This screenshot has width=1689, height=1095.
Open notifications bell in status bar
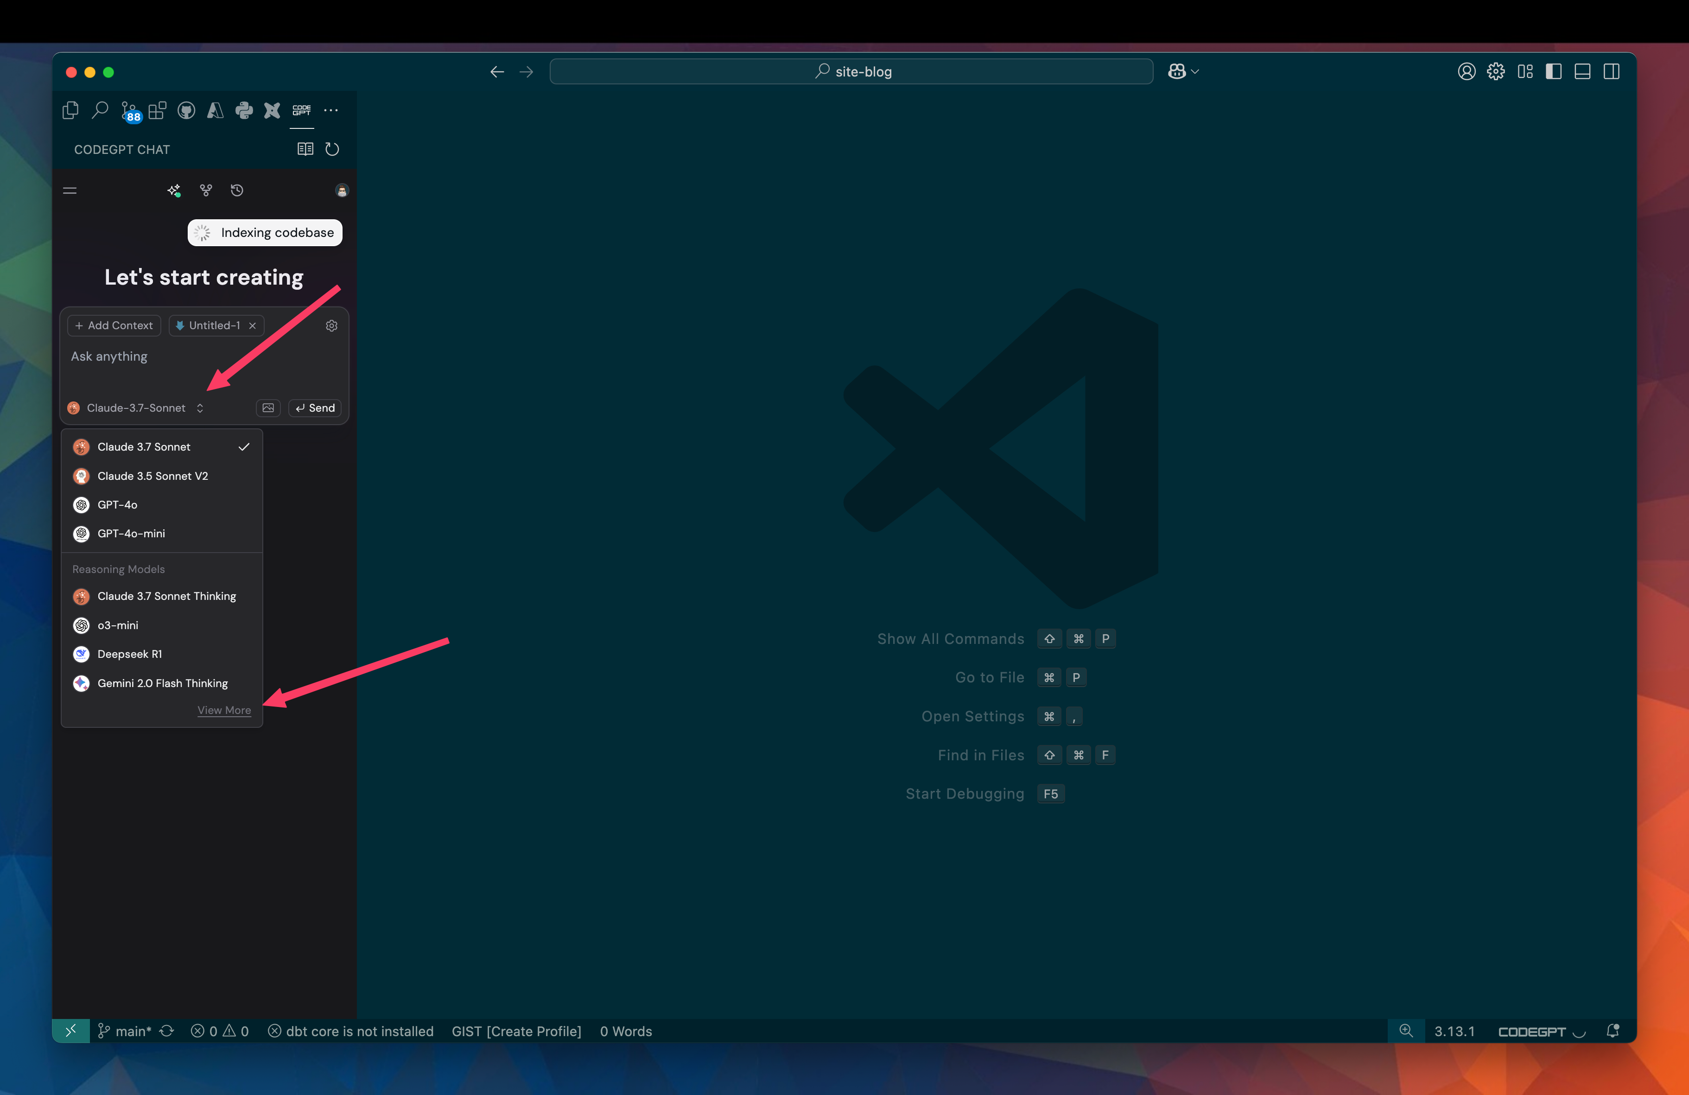tap(1613, 1031)
